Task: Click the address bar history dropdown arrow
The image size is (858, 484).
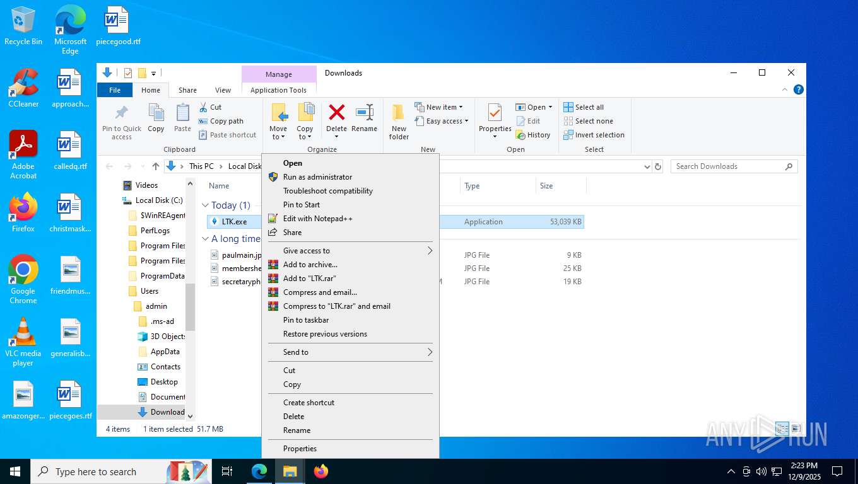Action: click(647, 166)
